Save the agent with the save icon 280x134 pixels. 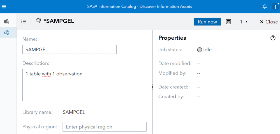(228, 21)
